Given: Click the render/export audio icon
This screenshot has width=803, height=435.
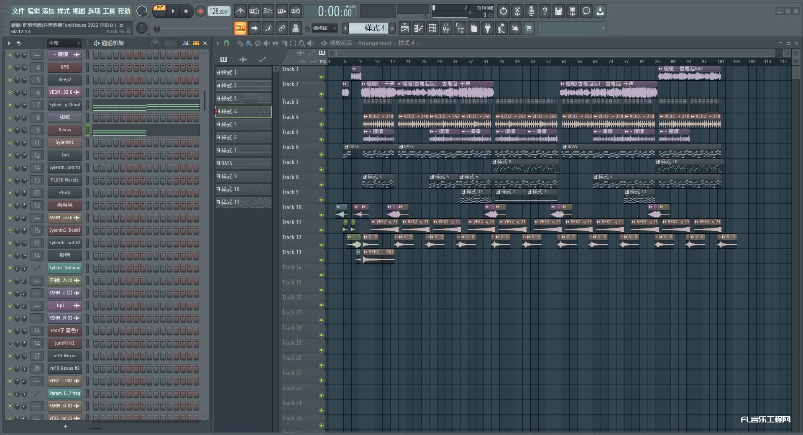Looking at the screenshot, I should click(573, 11).
